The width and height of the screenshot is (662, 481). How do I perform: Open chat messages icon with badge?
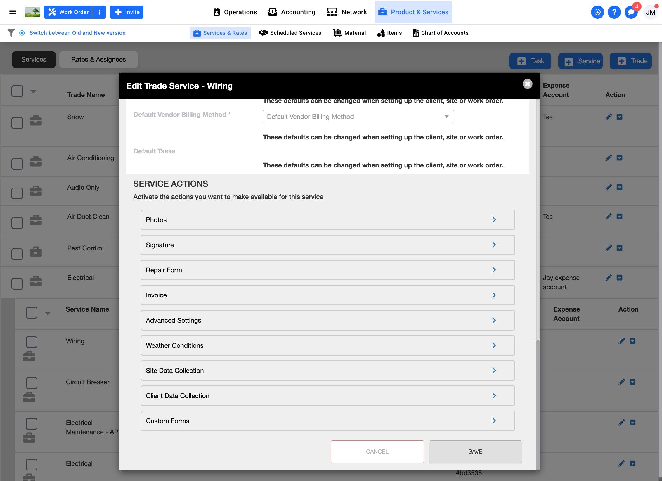631,12
